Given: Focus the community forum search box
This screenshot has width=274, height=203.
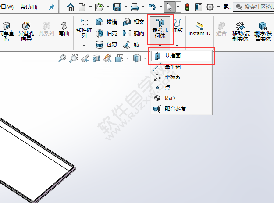Looking at the screenshot, I should 253,7.
